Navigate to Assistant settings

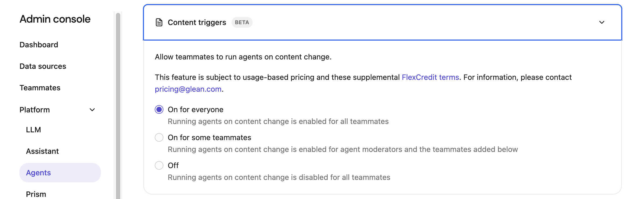point(42,151)
